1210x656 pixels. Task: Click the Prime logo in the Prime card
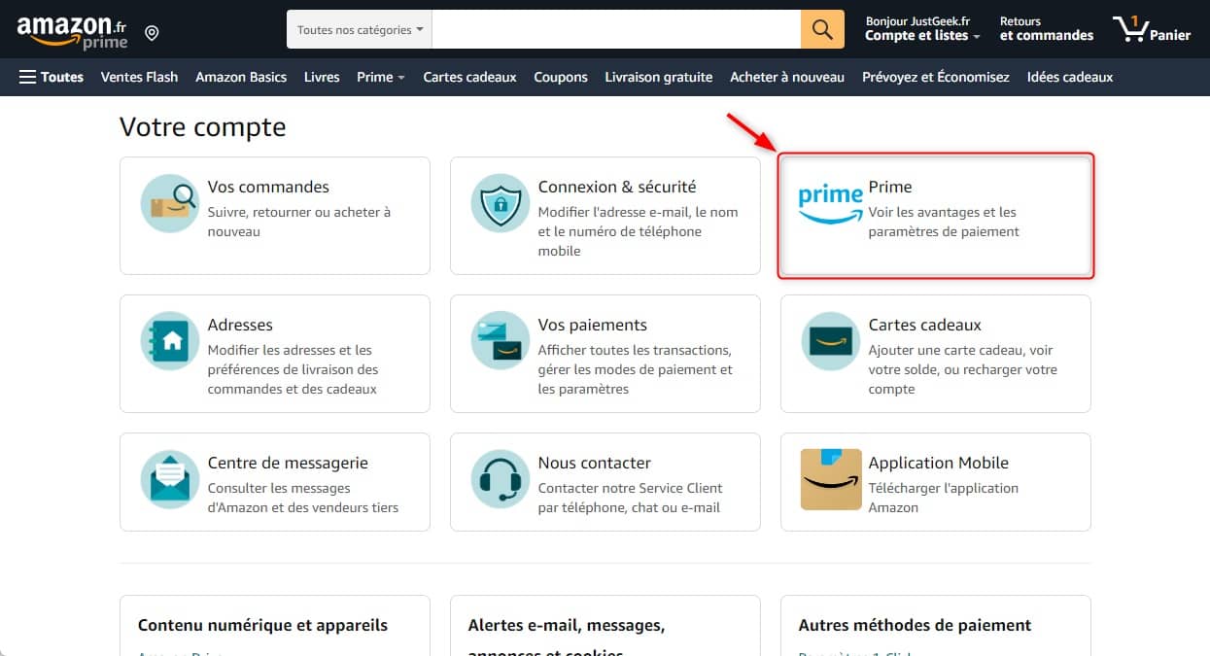pyautogui.click(x=830, y=204)
